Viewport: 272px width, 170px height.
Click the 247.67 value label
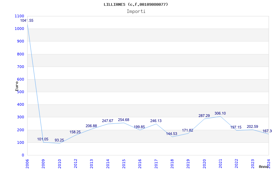point(107,121)
